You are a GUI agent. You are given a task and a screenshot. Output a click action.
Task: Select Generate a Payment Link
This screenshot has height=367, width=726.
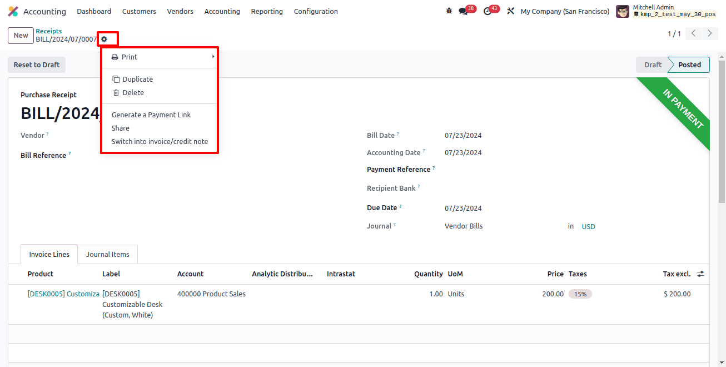(x=160, y=115)
